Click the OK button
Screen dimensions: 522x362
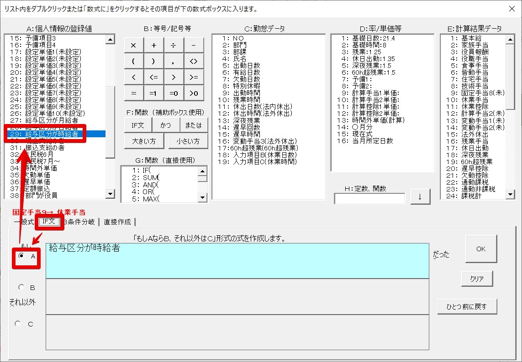click(x=481, y=249)
